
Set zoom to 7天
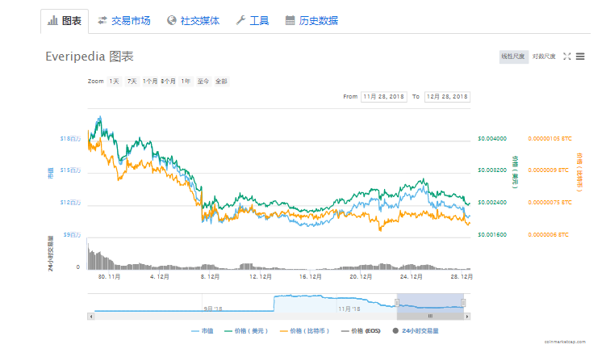pyautogui.click(x=132, y=82)
